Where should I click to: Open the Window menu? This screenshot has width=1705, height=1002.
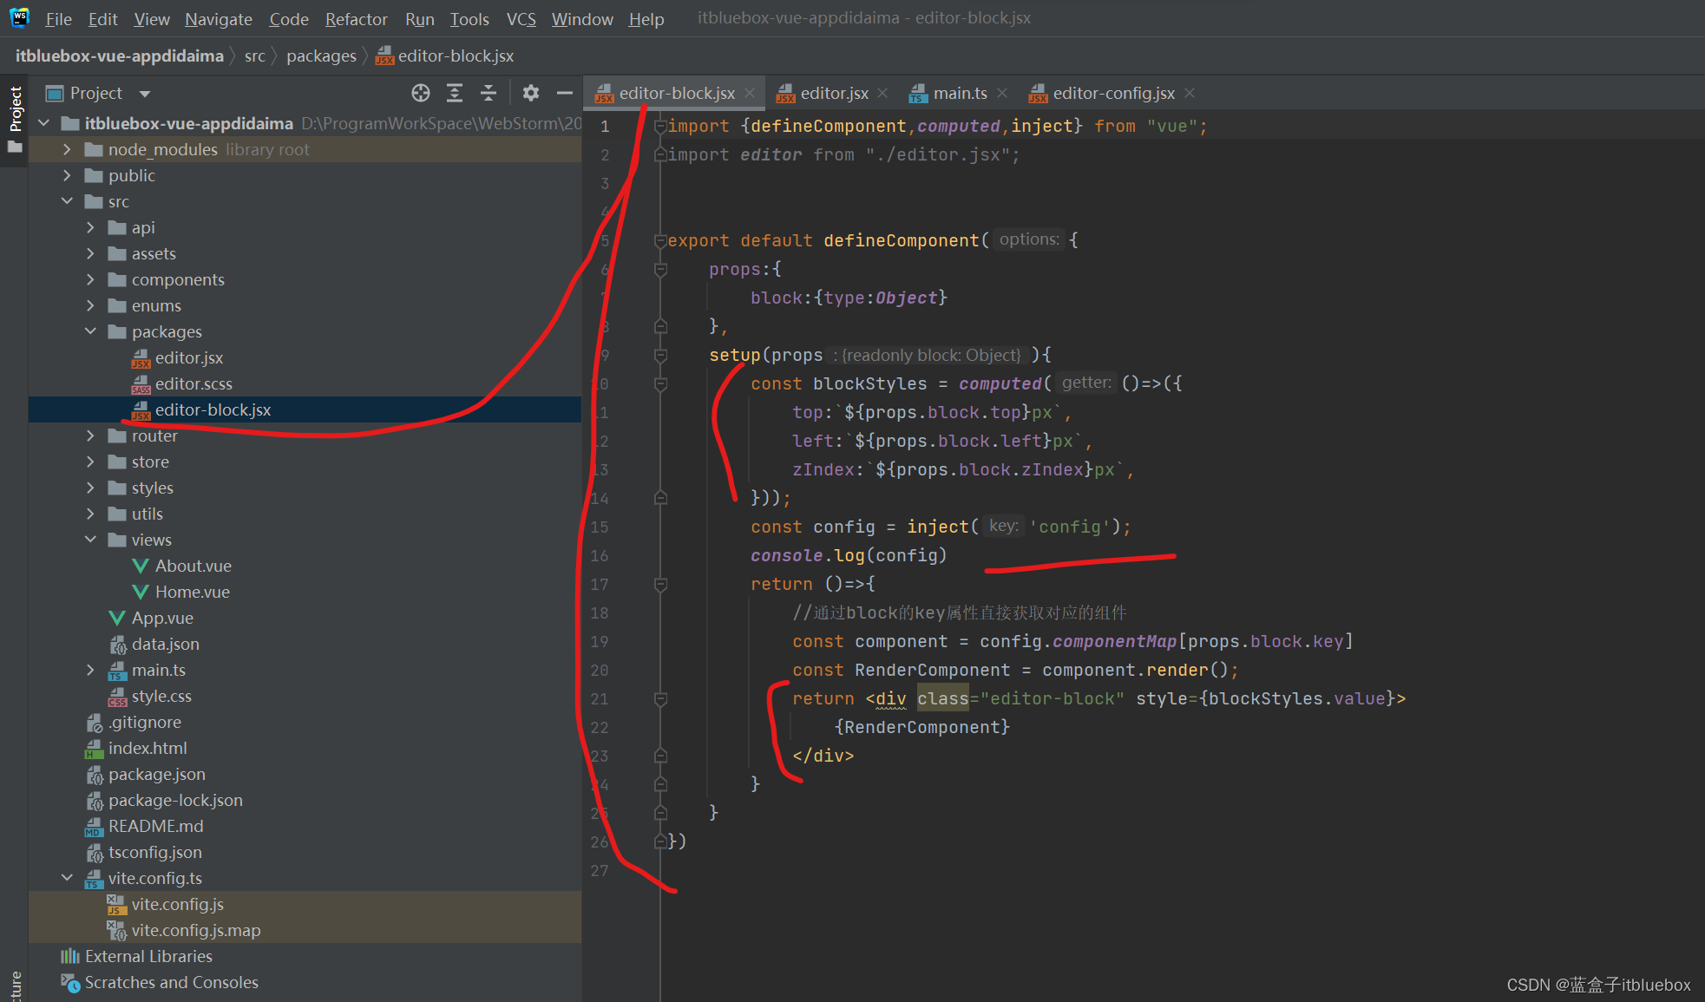[582, 18]
